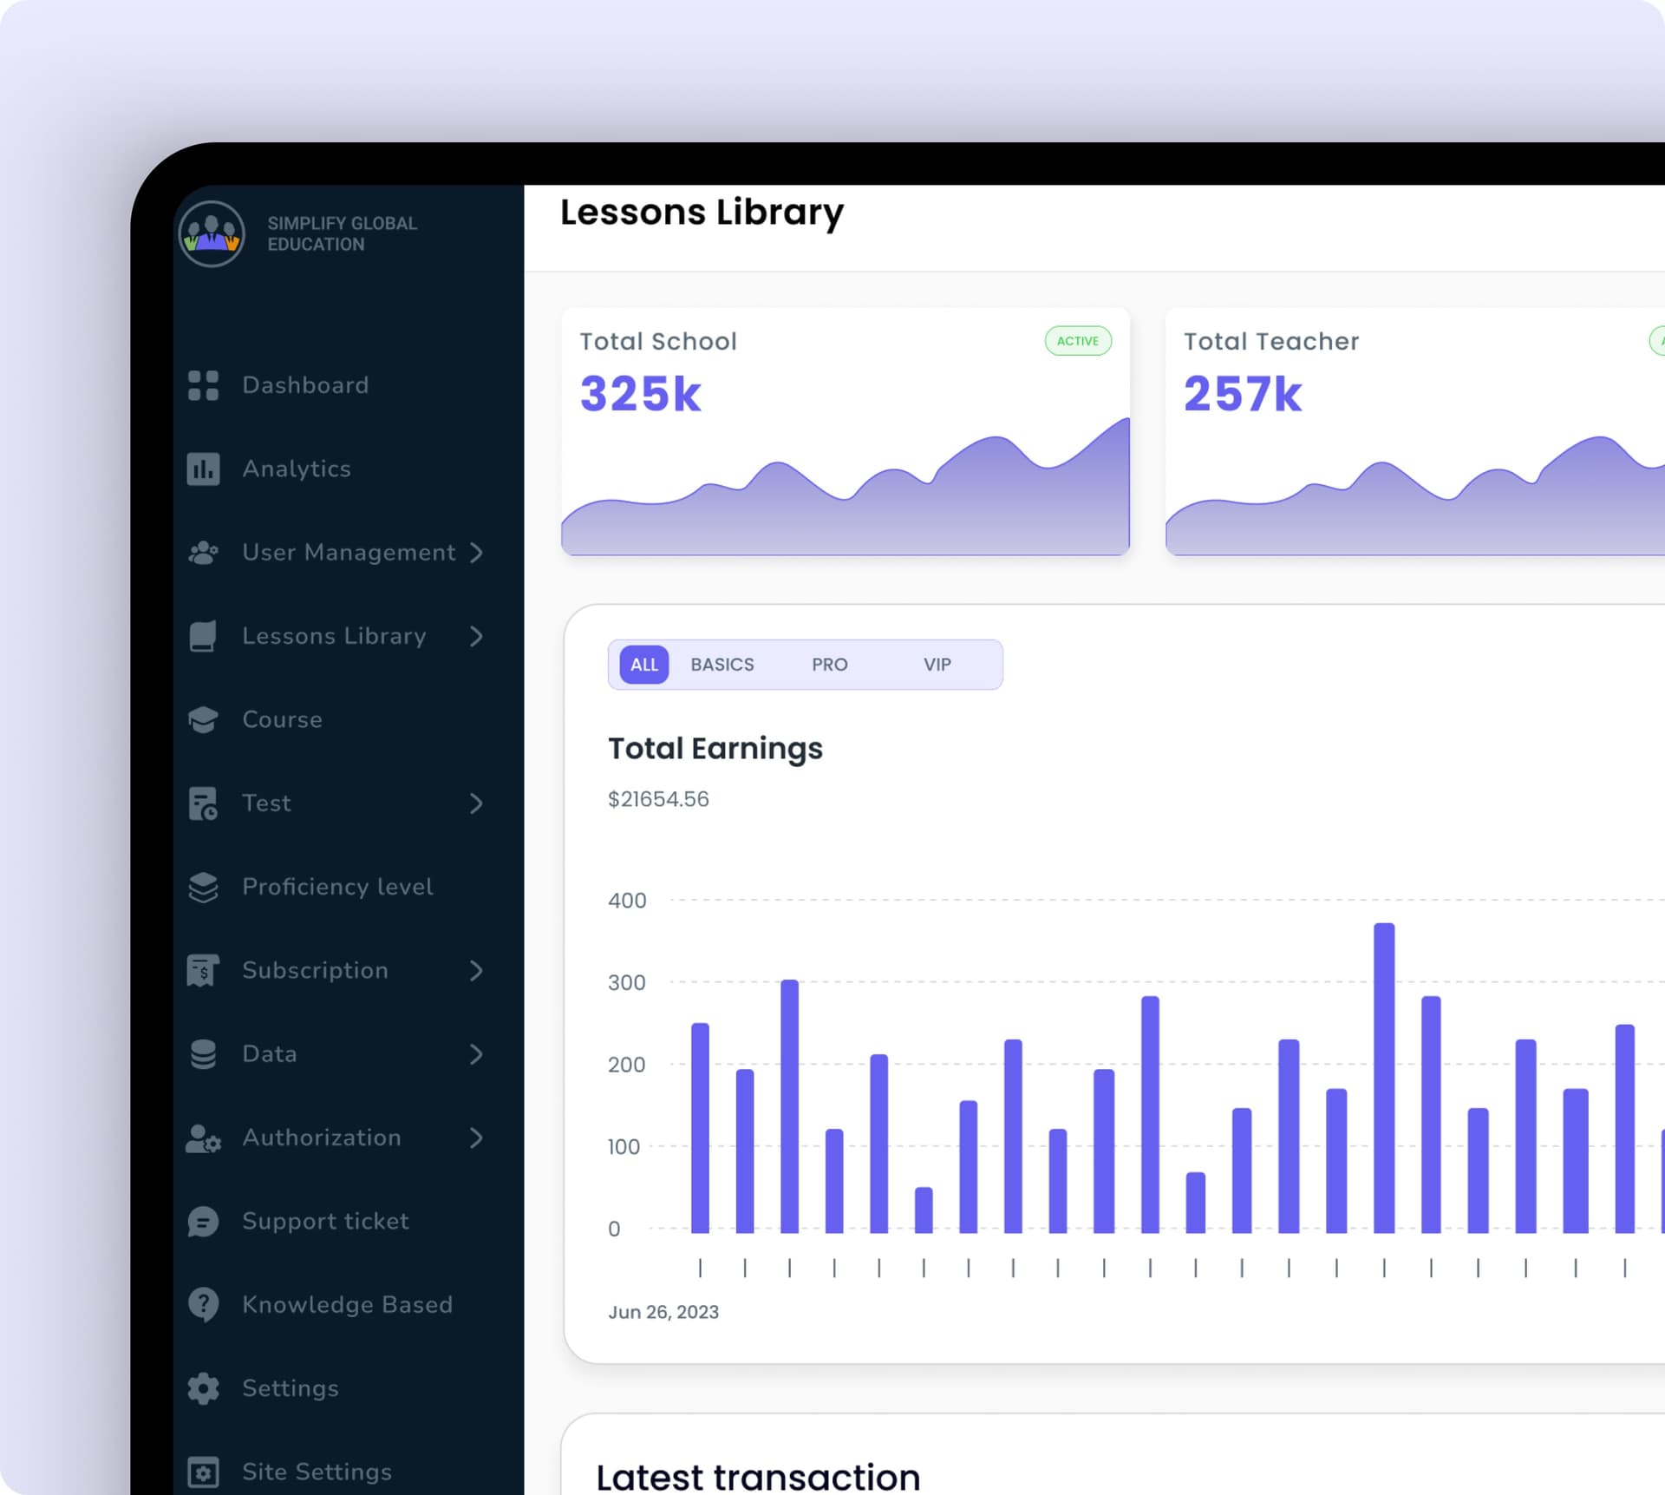
Task: Click the Jun 26, 2023 date label
Action: 663,1312
